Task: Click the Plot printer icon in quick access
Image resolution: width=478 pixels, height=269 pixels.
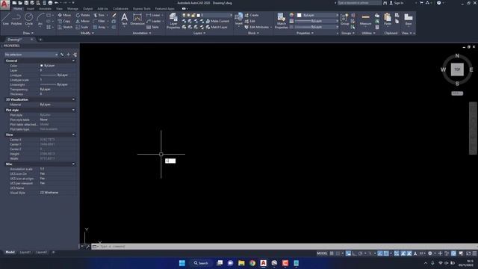Action: pyautogui.click(x=50, y=3)
